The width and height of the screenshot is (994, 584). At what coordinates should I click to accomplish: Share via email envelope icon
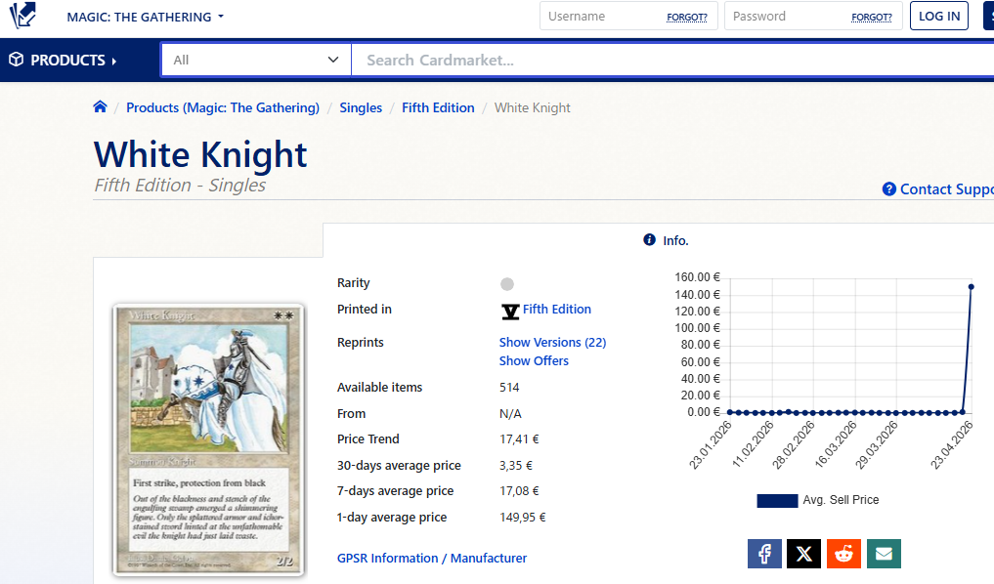884,554
